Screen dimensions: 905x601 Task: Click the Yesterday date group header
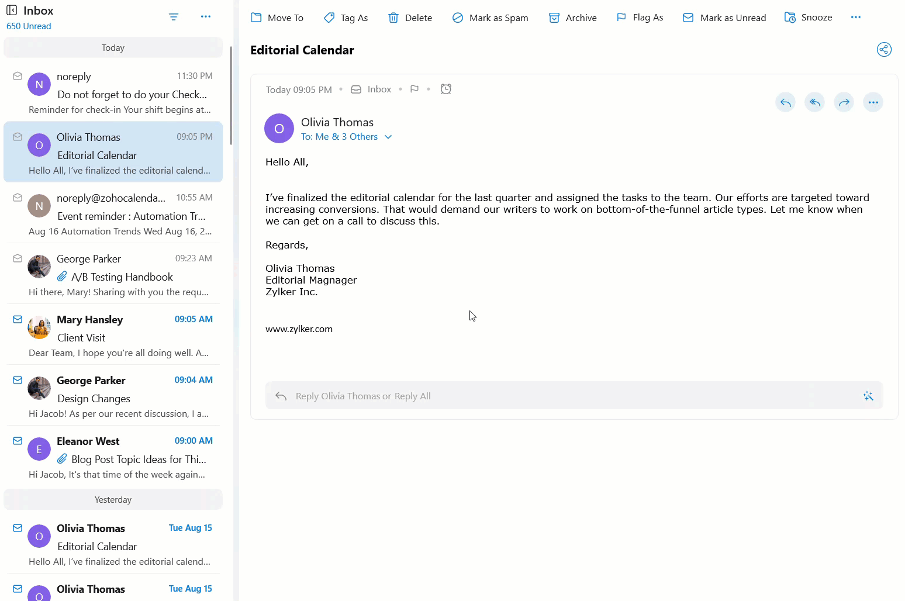pos(113,500)
